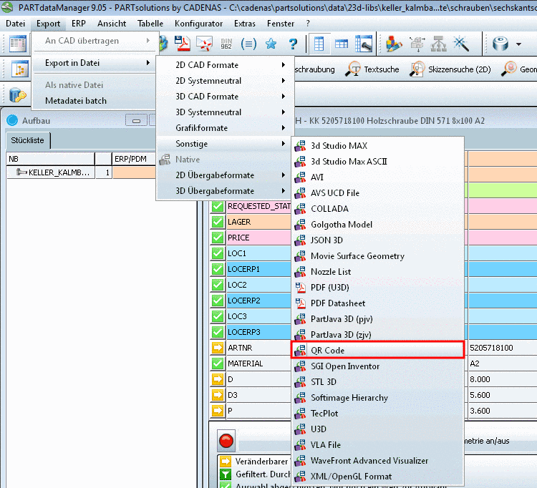
Task: Toggle the checkbox beside LAGER
Action: click(218, 222)
